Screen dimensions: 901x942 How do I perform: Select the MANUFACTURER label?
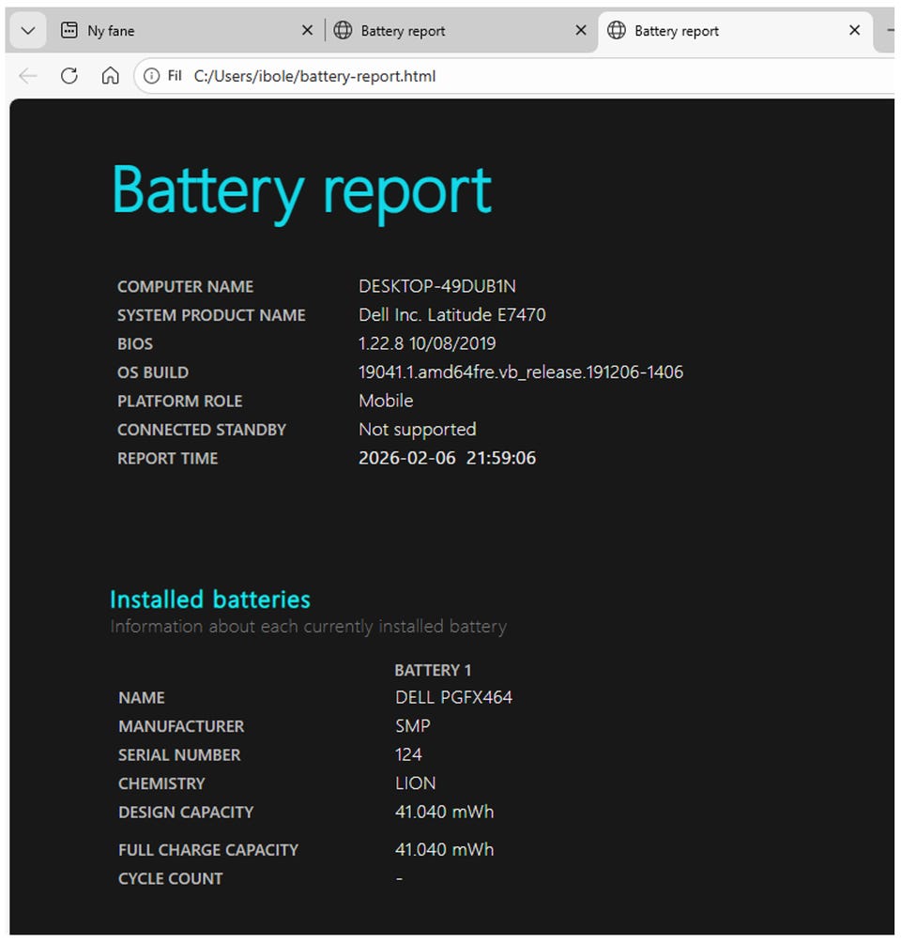point(181,727)
